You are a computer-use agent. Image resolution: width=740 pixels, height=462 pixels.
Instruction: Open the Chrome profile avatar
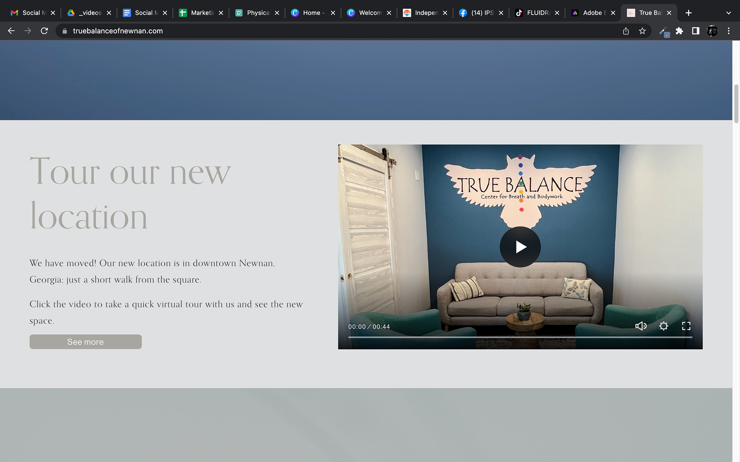[712, 31]
